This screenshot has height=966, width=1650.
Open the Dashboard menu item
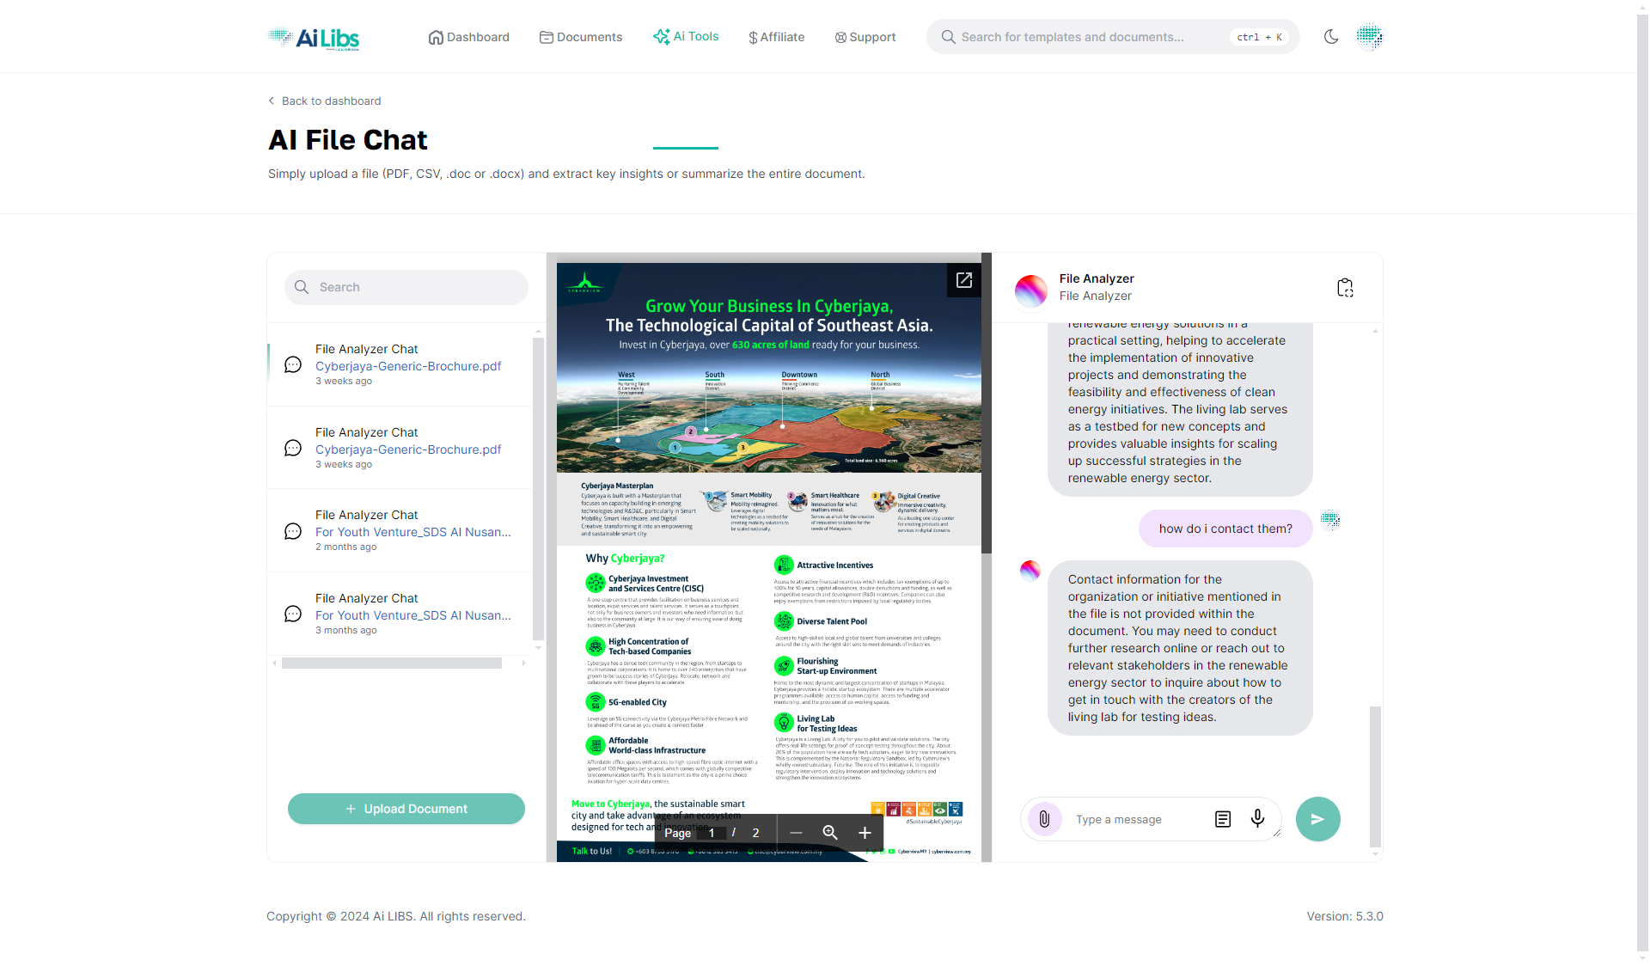469,37
